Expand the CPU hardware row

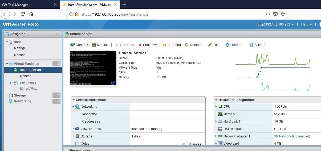pos(216,107)
